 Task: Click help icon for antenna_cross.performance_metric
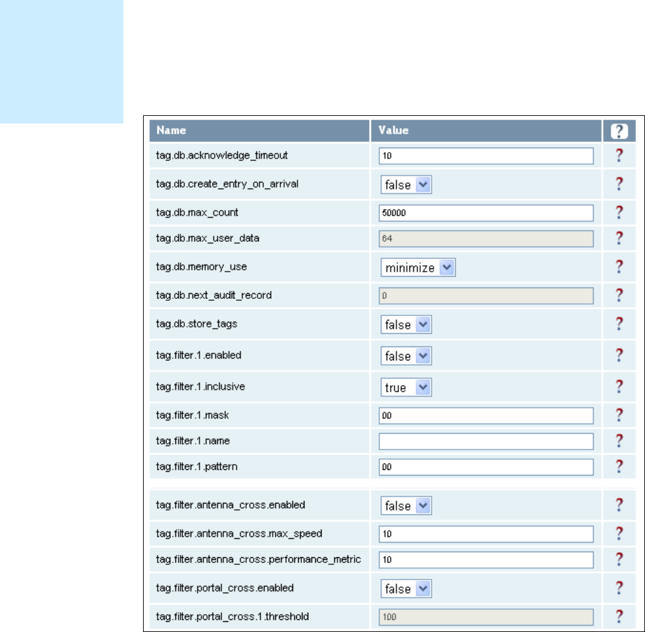click(619, 560)
